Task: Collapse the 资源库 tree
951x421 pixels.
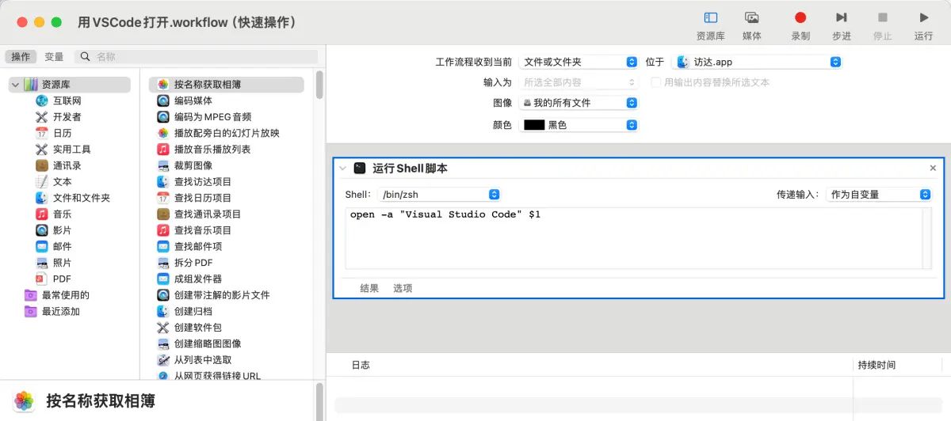Action: (15, 85)
